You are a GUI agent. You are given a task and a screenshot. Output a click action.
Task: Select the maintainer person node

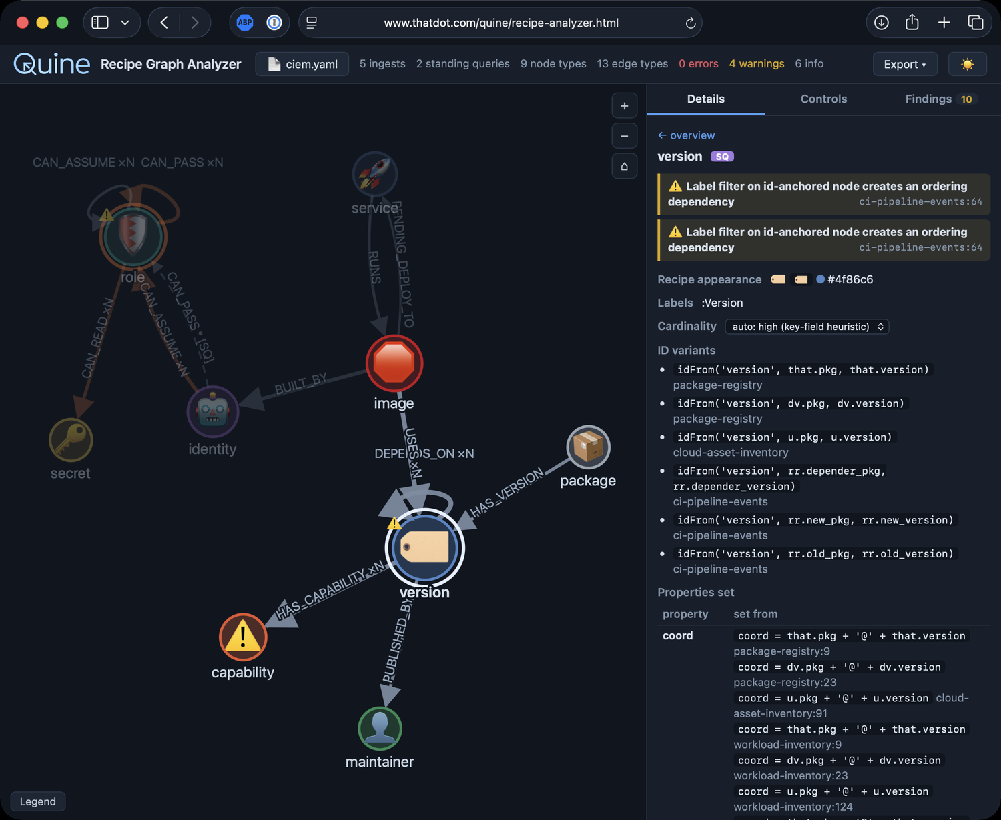380,728
